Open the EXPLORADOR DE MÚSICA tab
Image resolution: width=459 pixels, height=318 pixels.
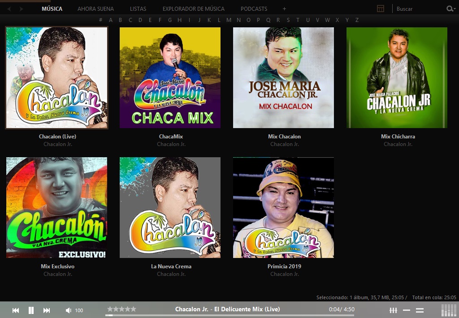tap(195, 9)
